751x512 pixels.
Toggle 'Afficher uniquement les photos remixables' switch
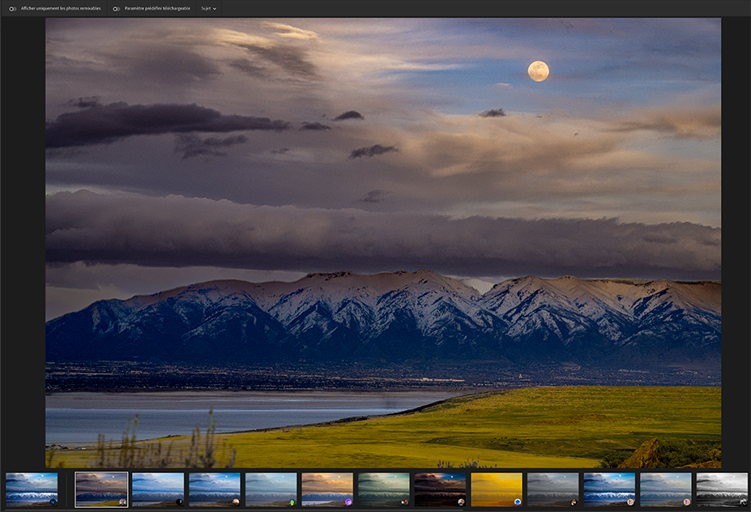[13, 8]
